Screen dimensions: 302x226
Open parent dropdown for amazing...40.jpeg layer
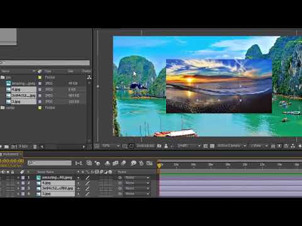pyautogui.click(x=137, y=178)
